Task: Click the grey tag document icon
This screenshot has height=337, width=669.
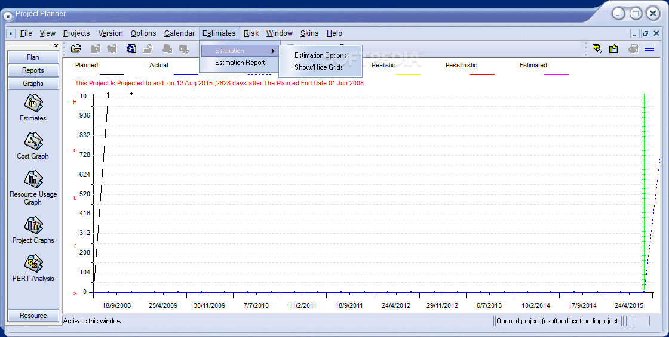Action: pyautogui.click(x=633, y=48)
